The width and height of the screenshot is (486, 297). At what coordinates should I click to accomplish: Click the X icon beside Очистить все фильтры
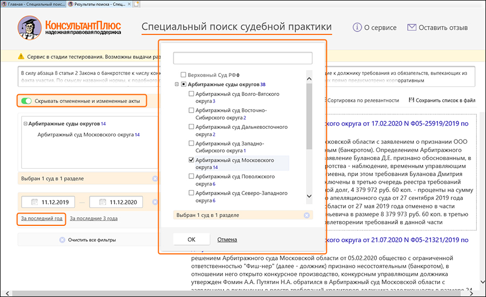click(x=62, y=239)
